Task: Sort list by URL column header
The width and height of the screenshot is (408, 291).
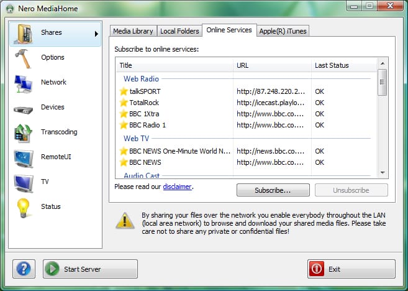Action: pos(272,65)
